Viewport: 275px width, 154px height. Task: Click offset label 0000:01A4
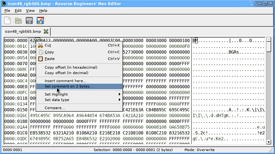point(16,127)
